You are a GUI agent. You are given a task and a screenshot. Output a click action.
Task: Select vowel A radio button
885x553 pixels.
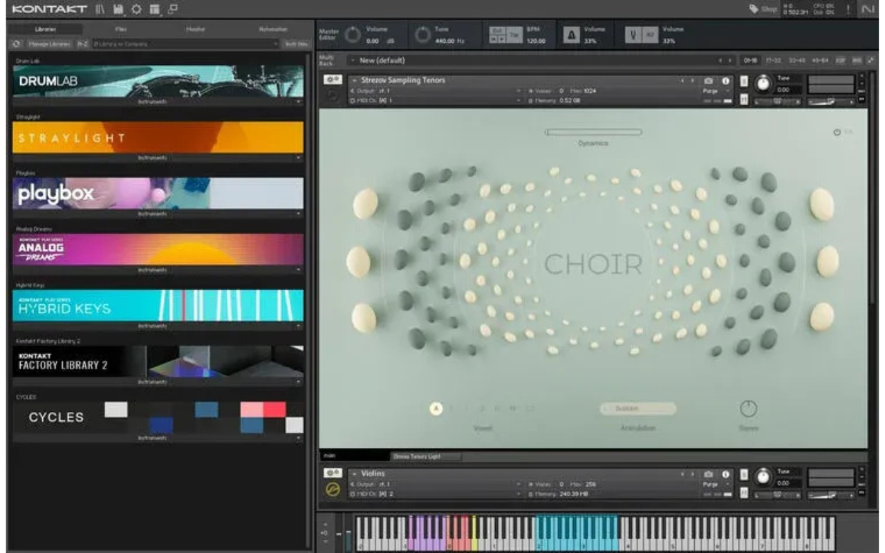(436, 409)
